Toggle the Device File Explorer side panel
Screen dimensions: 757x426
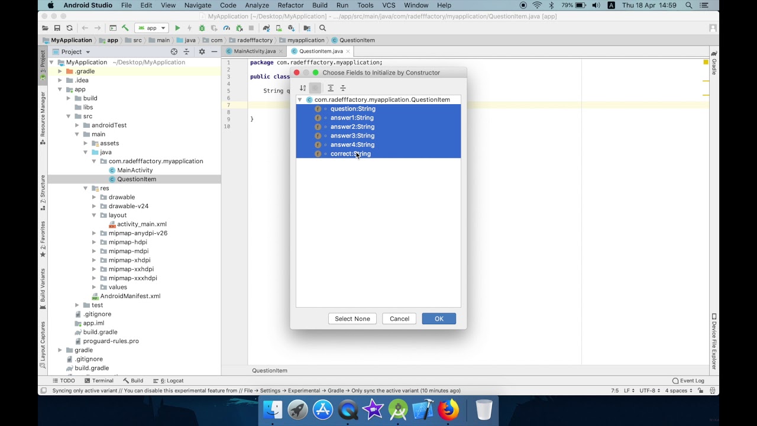[714, 341]
